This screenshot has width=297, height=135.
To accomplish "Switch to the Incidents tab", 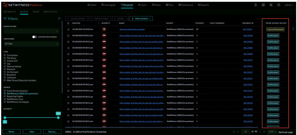I will point(9,12).
